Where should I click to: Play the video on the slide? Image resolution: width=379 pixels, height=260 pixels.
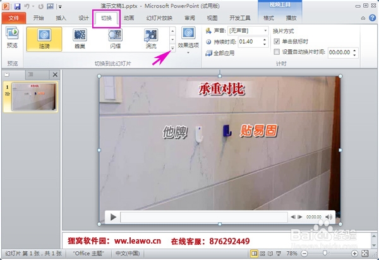(x=113, y=217)
